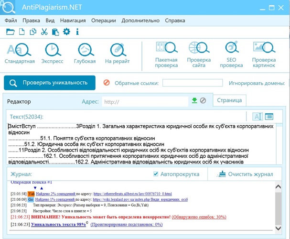The image size is (290, 239).
Task: Toggle Автопрокрутка checkbox
Action: [x=156, y=174]
